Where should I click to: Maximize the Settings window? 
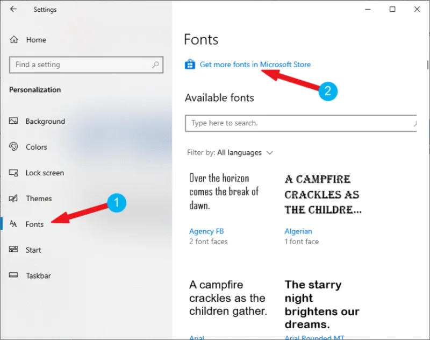[392, 9]
